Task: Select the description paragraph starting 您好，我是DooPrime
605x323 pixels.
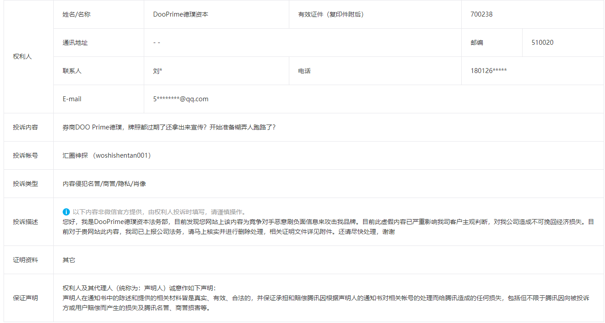Action: (x=329, y=227)
